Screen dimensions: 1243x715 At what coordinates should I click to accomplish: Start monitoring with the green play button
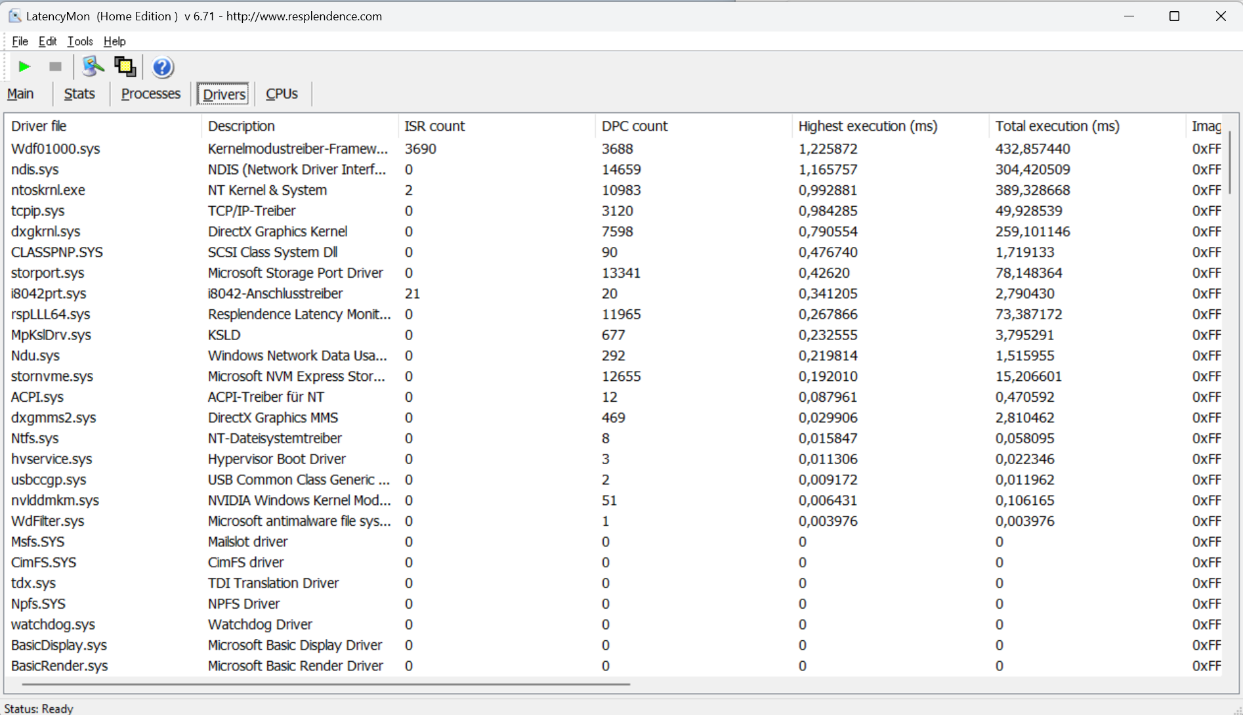(24, 66)
